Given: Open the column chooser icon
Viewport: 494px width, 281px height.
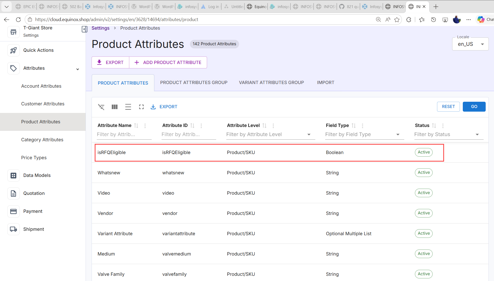Looking at the screenshot, I should click(115, 107).
